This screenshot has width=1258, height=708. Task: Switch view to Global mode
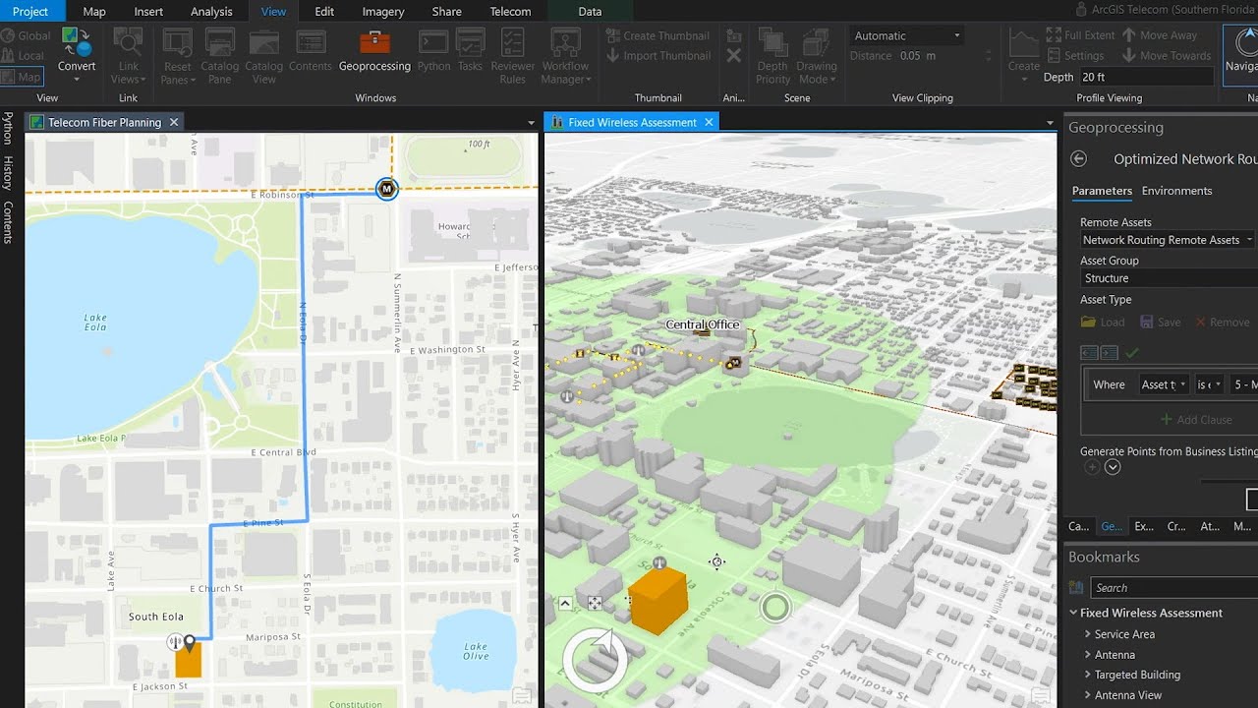(x=27, y=35)
